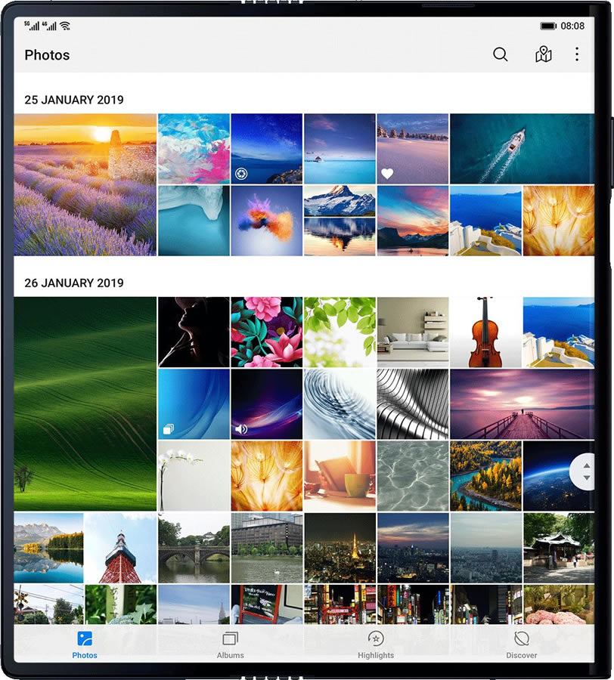Open the map view icon
This screenshot has width=614, height=680.
(543, 54)
